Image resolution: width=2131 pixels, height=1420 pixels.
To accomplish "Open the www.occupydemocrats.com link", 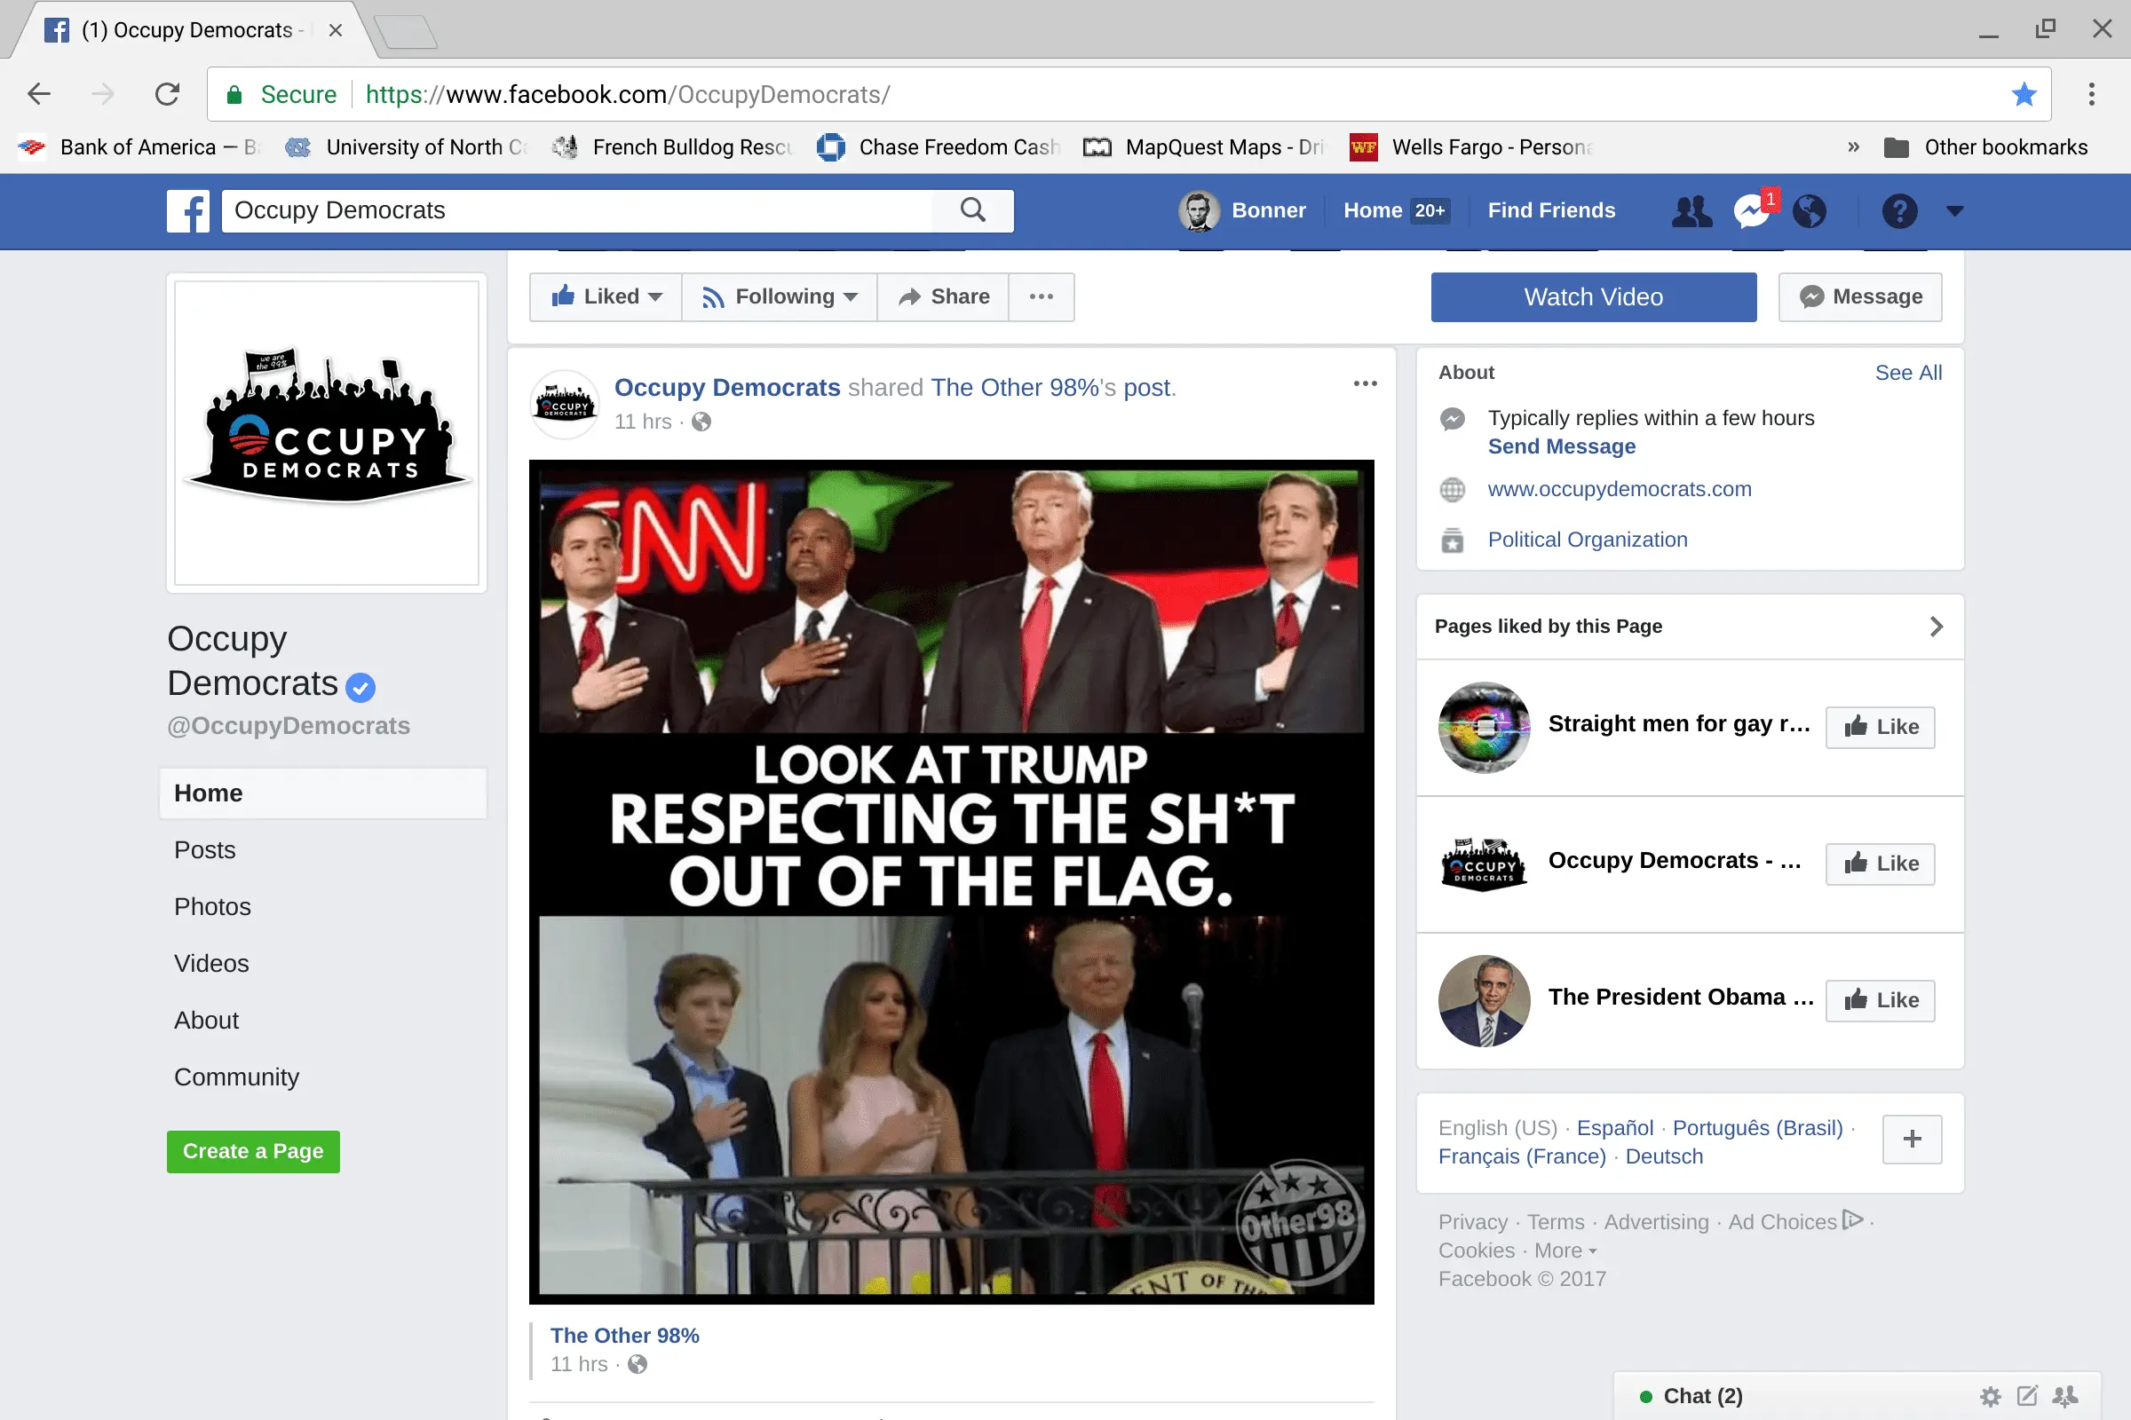I will pyautogui.click(x=1619, y=489).
